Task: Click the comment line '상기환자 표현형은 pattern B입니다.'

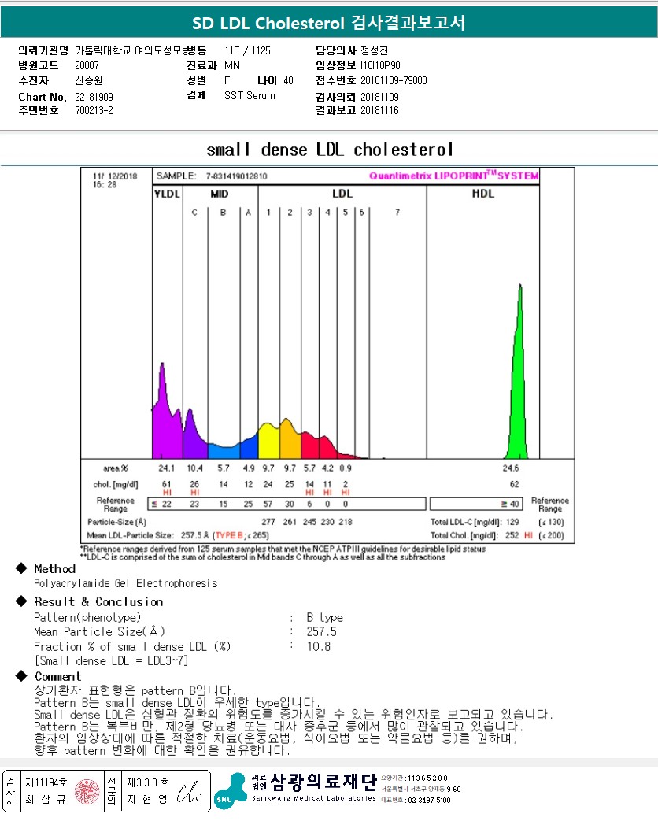Action: pos(135,690)
